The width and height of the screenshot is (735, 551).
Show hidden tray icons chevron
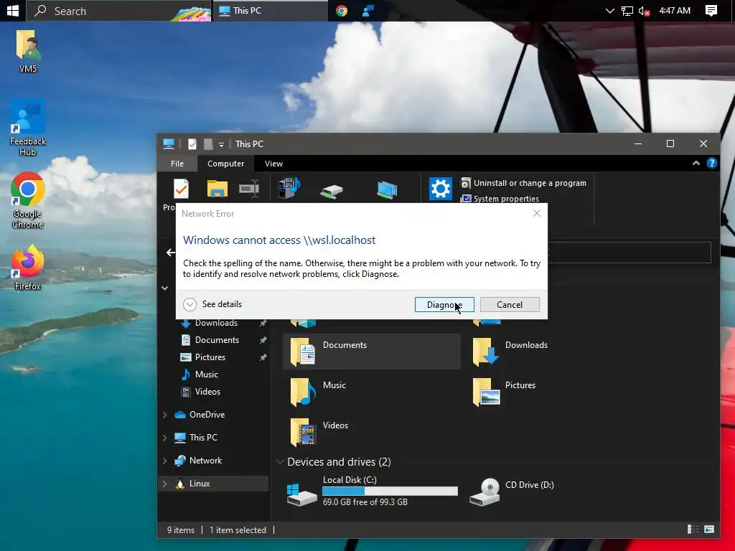click(609, 11)
